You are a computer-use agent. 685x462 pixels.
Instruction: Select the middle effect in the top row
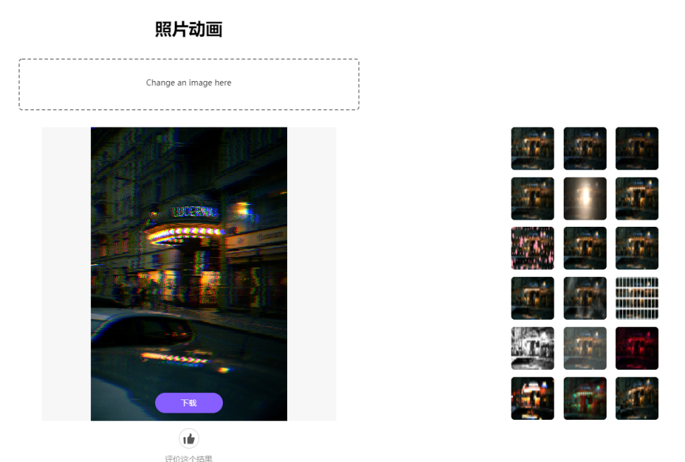tap(585, 149)
